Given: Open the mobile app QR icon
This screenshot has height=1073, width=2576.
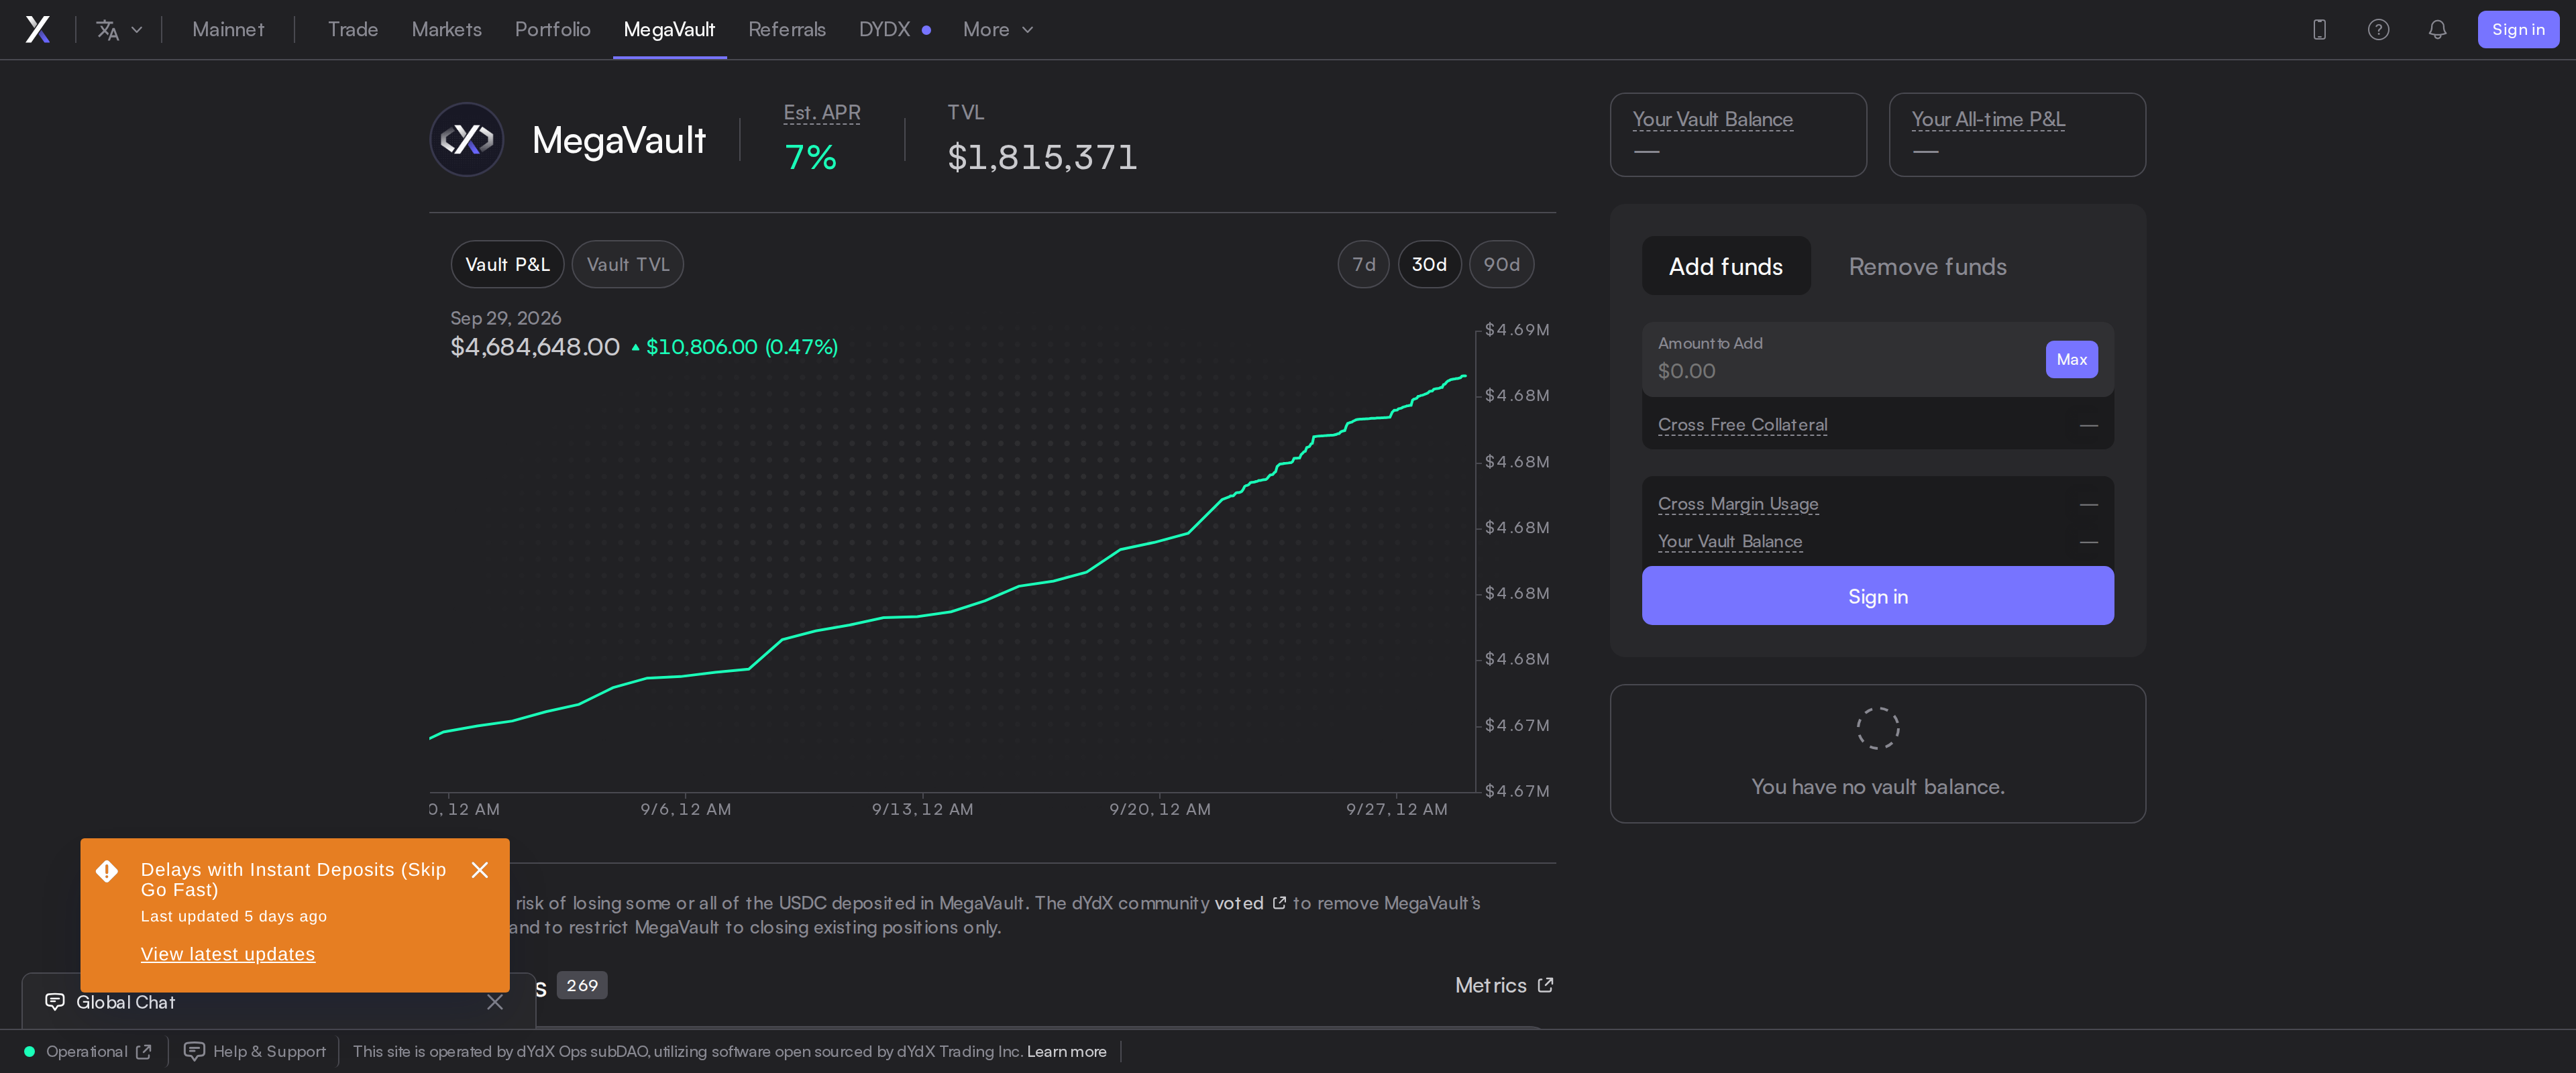Looking at the screenshot, I should [2319, 30].
